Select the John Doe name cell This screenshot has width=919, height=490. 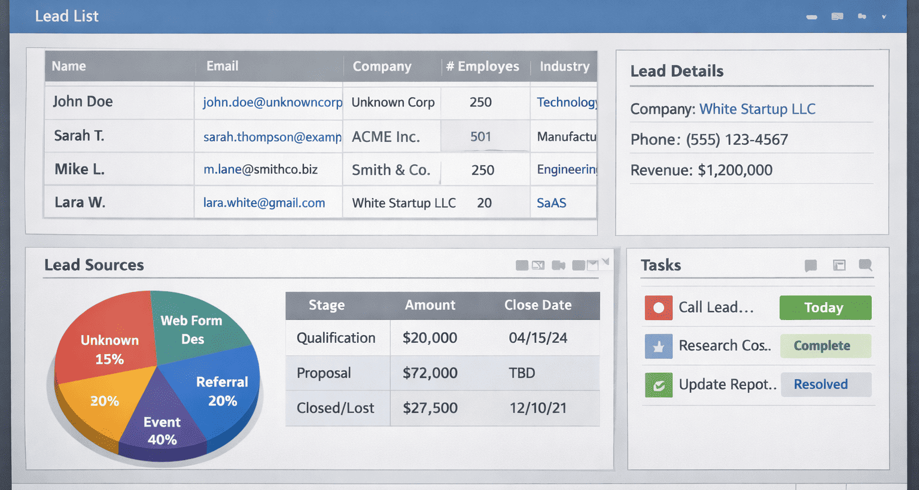(x=120, y=102)
